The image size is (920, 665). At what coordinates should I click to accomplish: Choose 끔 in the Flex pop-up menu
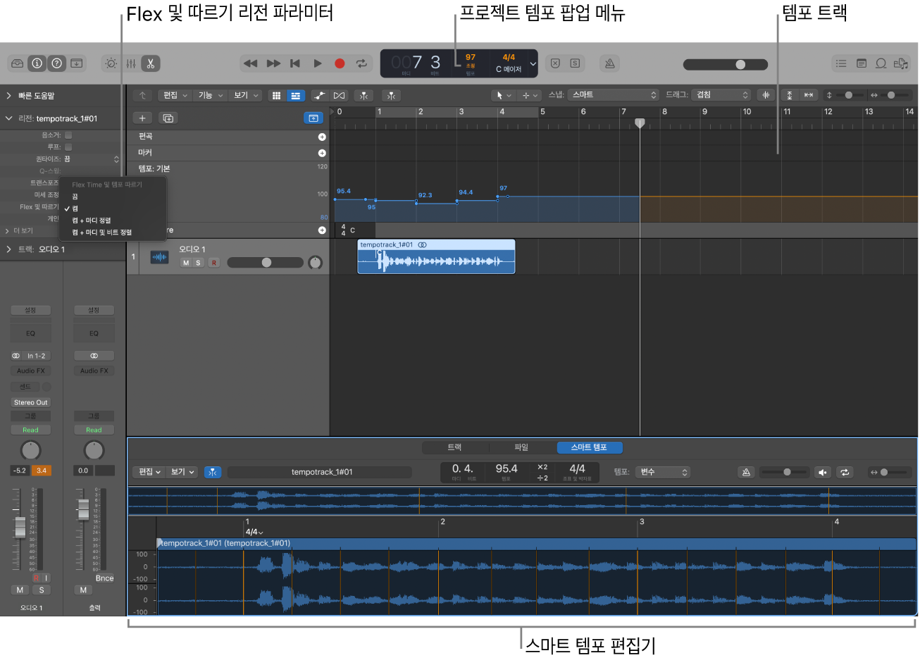point(113,197)
